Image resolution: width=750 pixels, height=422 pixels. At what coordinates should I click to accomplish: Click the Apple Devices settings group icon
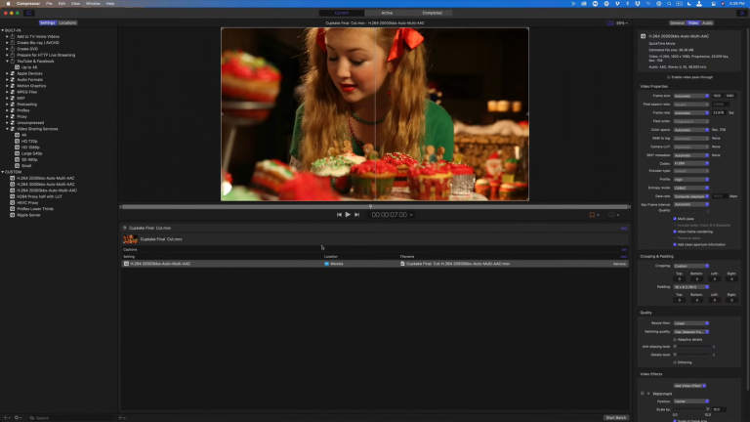point(14,73)
